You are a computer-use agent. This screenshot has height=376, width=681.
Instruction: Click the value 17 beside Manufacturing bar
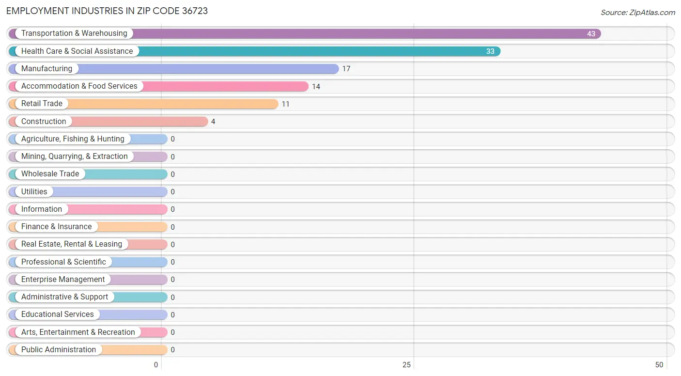pos(346,69)
